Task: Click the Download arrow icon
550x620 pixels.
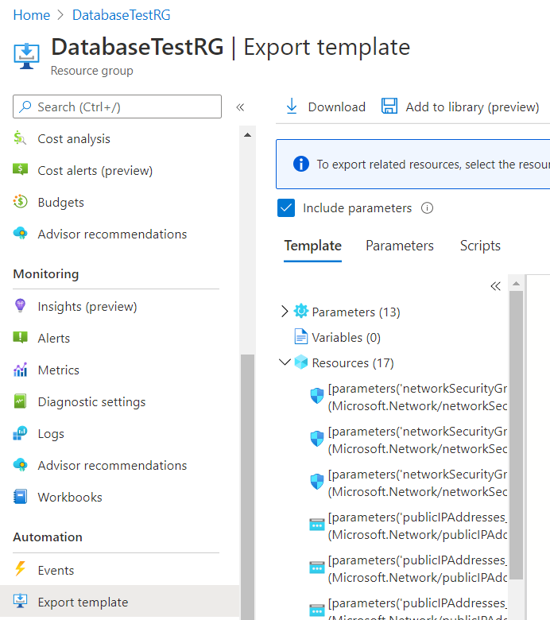Action: coord(292,106)
